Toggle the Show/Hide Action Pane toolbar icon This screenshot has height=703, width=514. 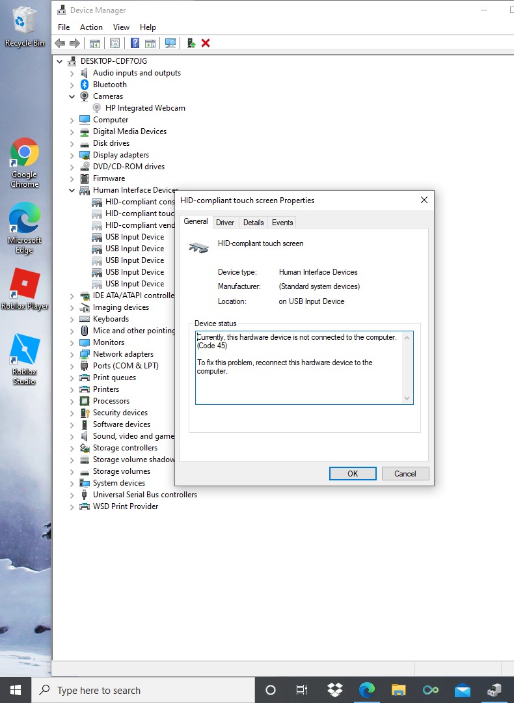click(x=150, y=43)
